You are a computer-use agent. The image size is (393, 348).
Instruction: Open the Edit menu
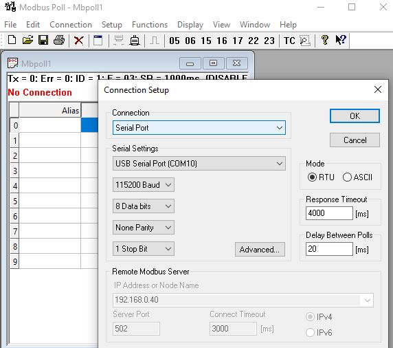point(33,25)
